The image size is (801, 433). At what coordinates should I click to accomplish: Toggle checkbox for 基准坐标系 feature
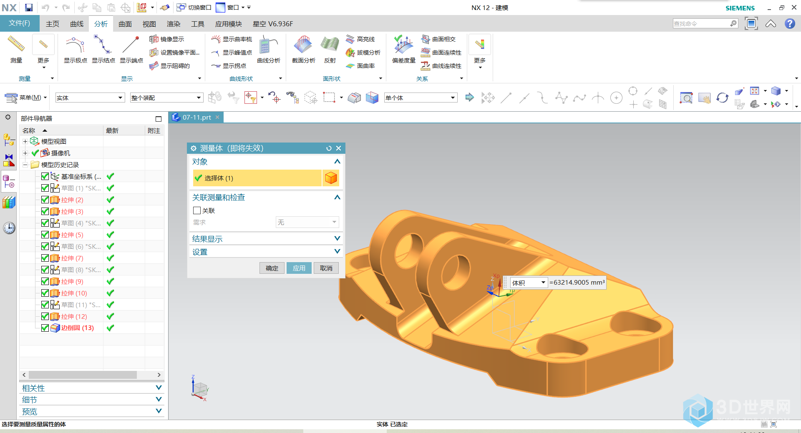click(x=45, y=176)
